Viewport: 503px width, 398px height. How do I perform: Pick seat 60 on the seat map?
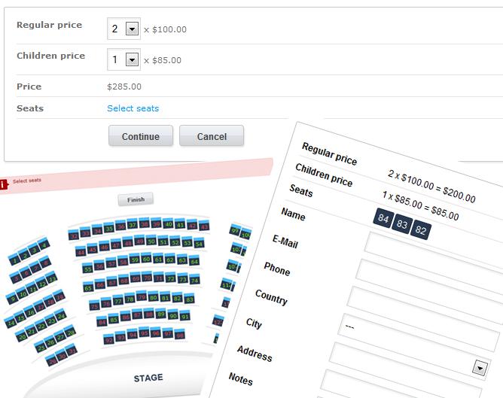(146, 258)
